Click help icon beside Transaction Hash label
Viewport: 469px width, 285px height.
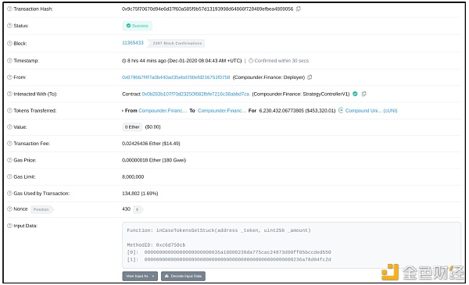coord(9,9)
